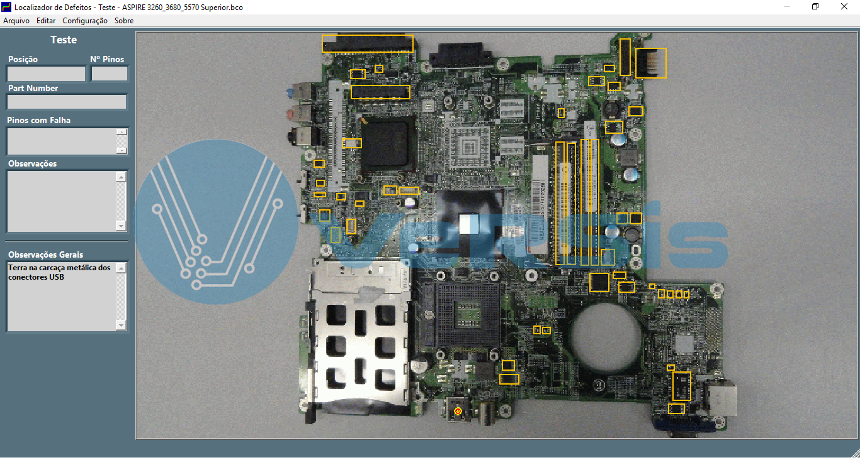Click inside the Observações text area
This screenshot has width=860, height=460.
point(62,201)
